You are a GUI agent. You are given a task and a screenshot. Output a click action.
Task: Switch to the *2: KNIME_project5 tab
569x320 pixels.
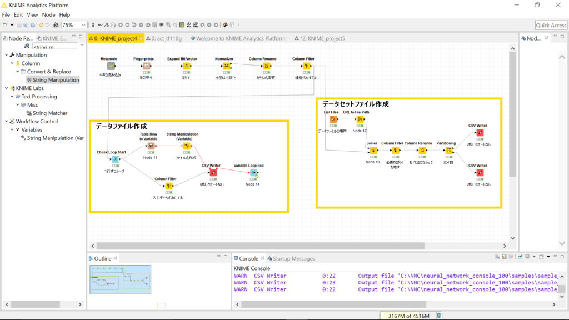(320, 38)
